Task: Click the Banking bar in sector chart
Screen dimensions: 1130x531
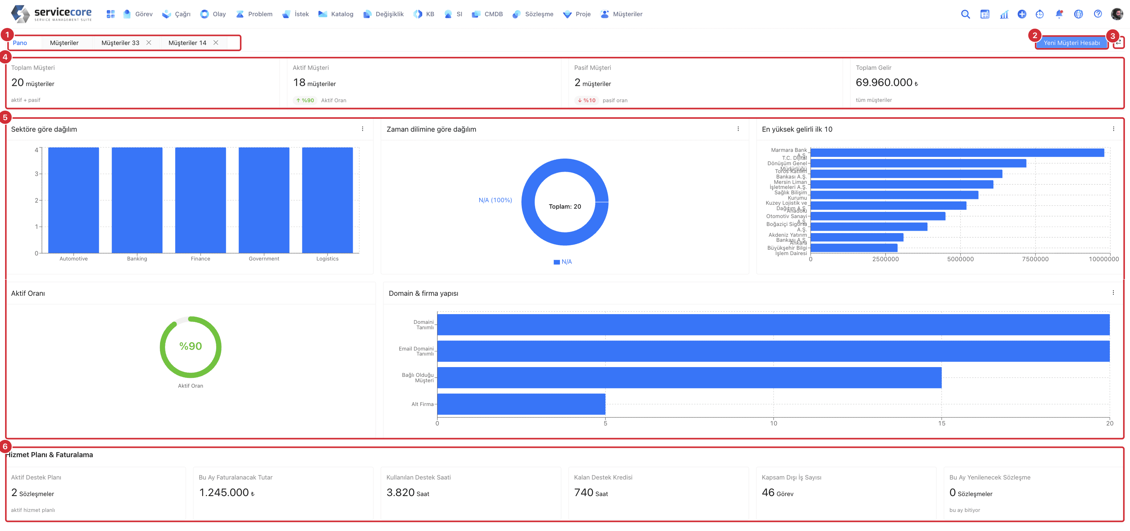Action: [x=137, y=200]
